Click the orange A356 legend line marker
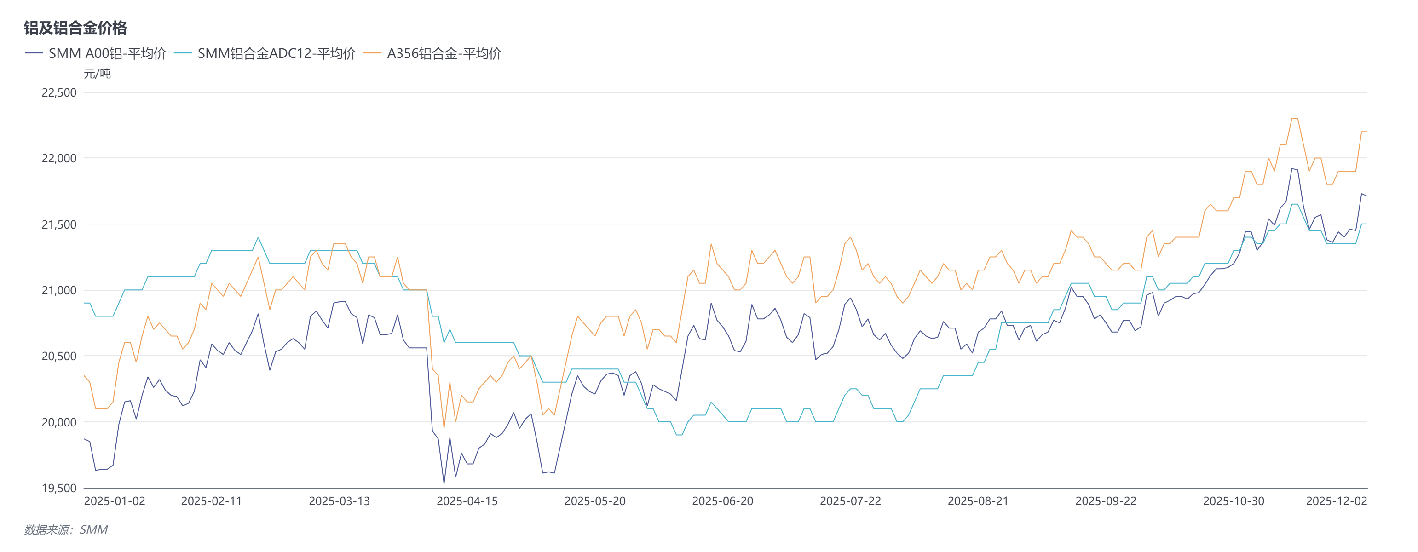The width and height of the screenshot is (1418, 552). [x=373, y=53]
